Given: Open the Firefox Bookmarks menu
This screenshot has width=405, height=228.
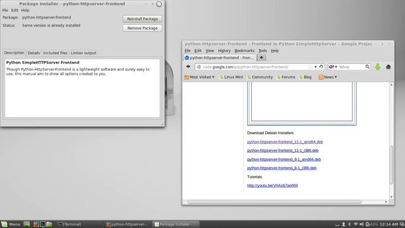Looking at the screenshot, I should (244, 51).
